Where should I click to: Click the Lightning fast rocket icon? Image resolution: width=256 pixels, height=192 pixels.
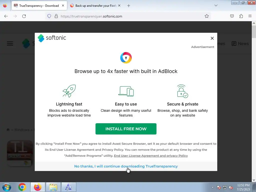69,91
